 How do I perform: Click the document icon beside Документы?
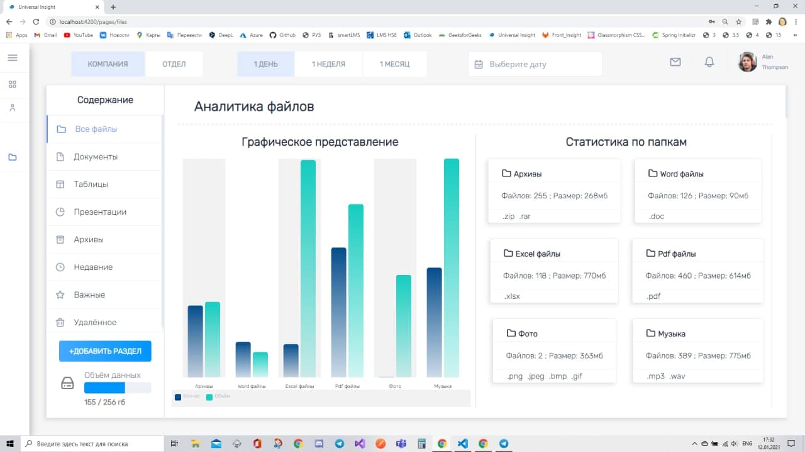click(60, 157)
